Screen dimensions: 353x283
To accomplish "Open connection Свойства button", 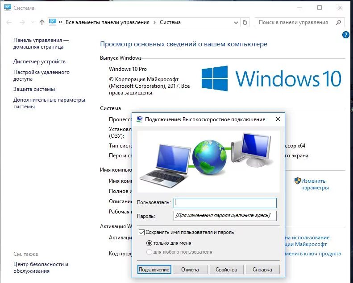I will point(226,269).
